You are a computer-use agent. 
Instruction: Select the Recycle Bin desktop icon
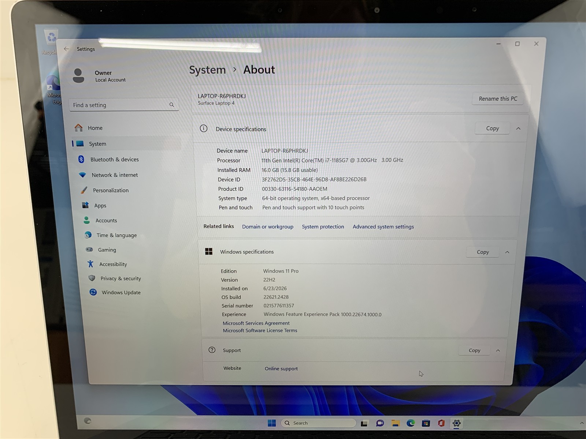click(x=51, y=42)
